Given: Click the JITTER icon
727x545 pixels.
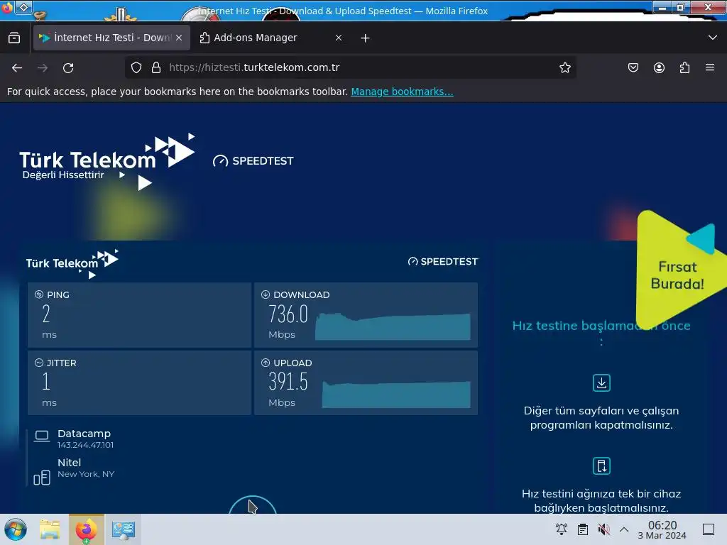Looking at the screenshot, I should [39, 363].
